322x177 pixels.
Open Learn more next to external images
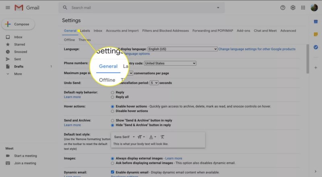coord(173,158)
